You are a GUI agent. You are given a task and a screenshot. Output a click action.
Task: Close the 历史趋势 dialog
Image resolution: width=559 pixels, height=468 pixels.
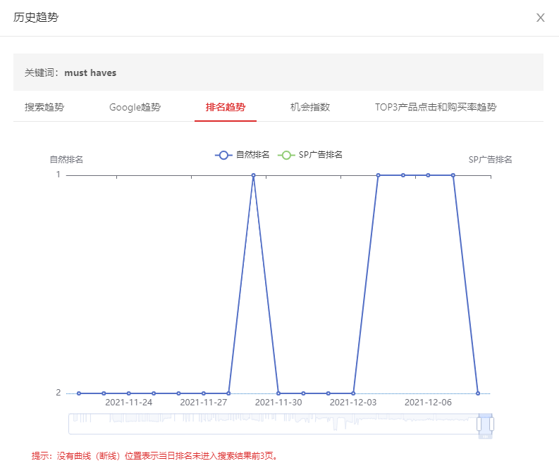tap(541, 18)
